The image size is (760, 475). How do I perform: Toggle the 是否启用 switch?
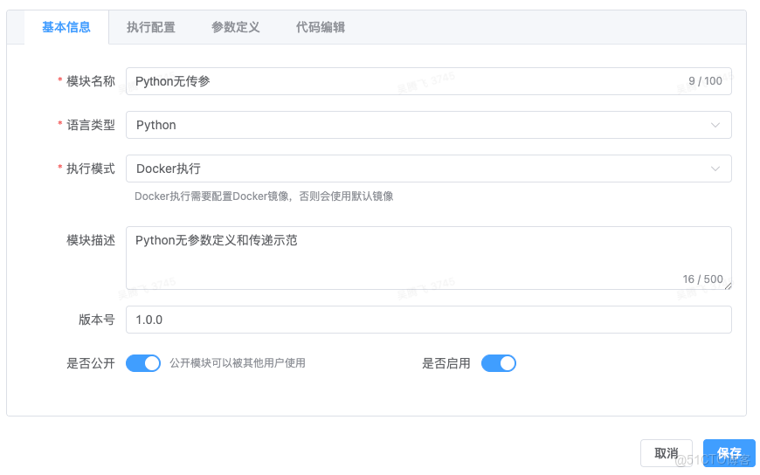click(498, 363)
